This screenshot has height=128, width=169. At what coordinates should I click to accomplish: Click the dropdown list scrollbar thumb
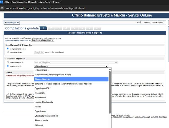click(110, 92)
